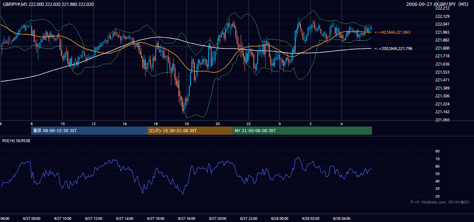The width and height of the screenshot is (474, 222).
Task: Click RSI scale level 40
Action: 437,181
